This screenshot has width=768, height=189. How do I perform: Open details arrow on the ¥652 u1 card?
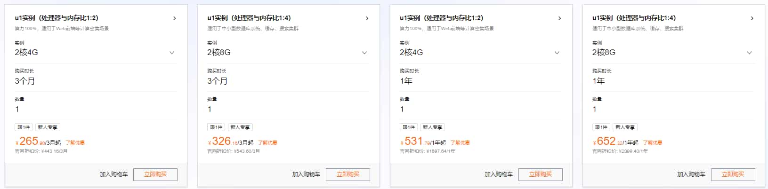click(x=752, y=18)
